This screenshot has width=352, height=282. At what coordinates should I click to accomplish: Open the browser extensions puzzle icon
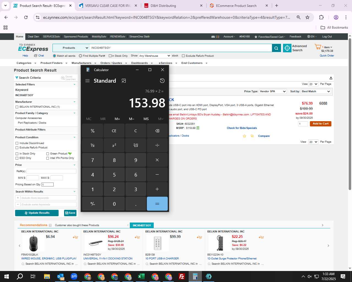pos(321,17)
